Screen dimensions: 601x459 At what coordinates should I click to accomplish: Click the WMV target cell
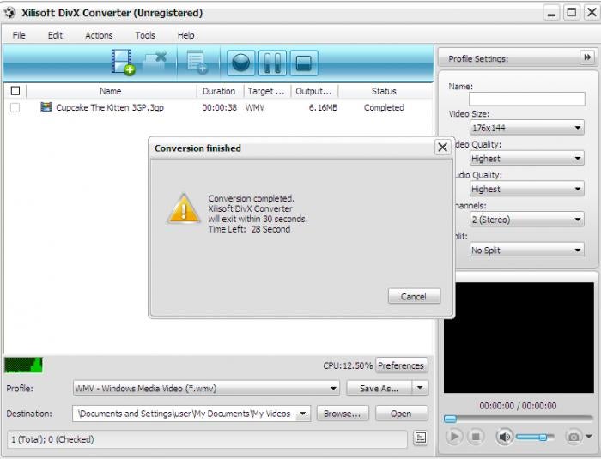pos(255,107)
